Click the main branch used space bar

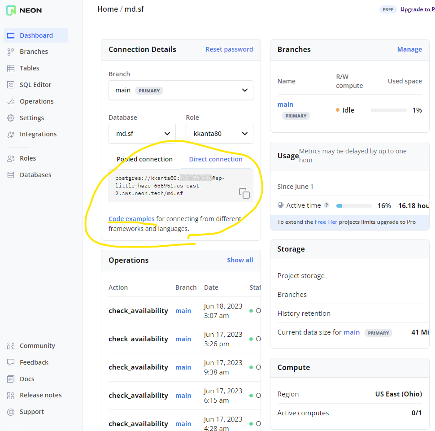tap(388, 110)
